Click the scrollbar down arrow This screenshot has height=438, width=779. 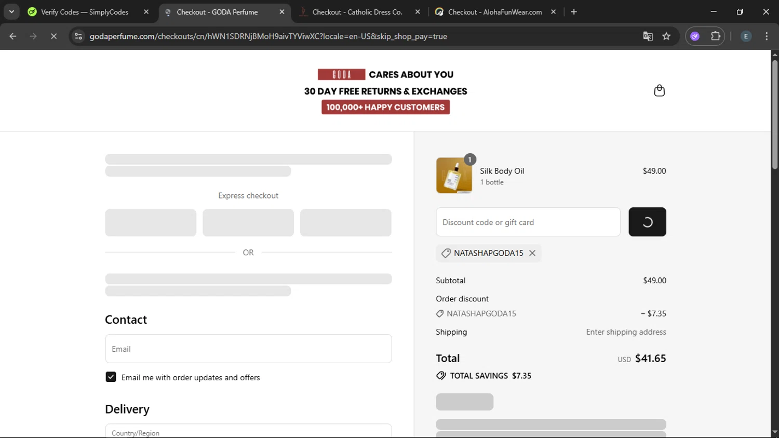click(x=775, y=432)
